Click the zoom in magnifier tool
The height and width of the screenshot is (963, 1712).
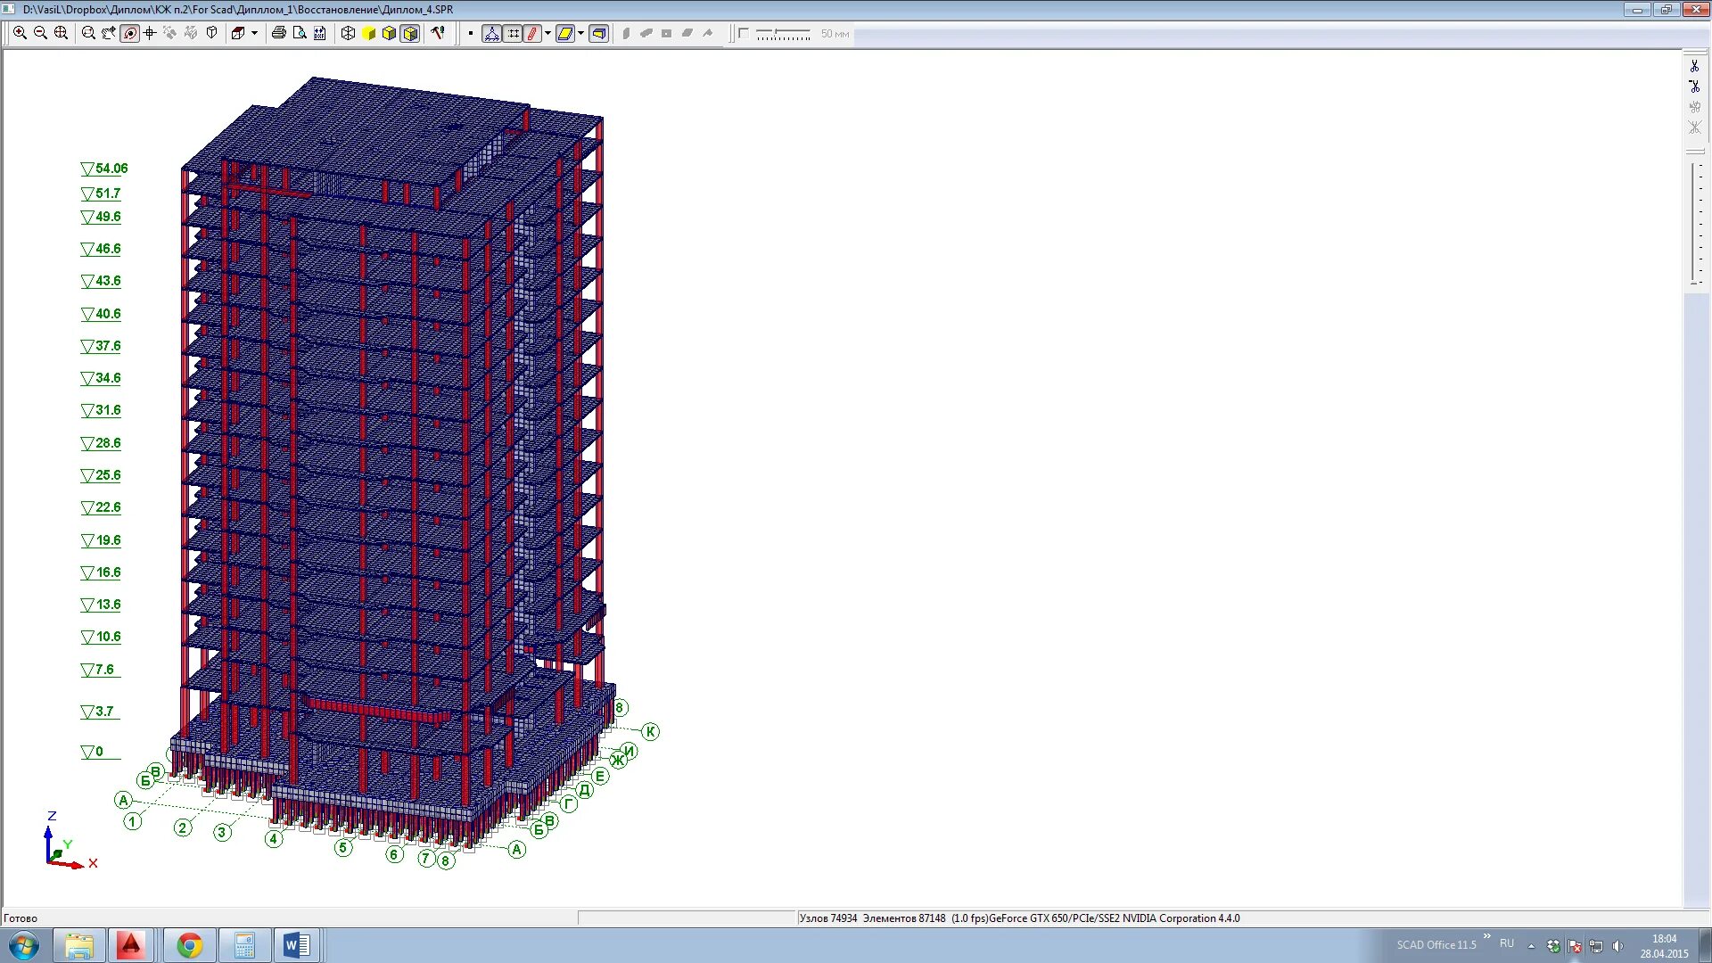20,33
